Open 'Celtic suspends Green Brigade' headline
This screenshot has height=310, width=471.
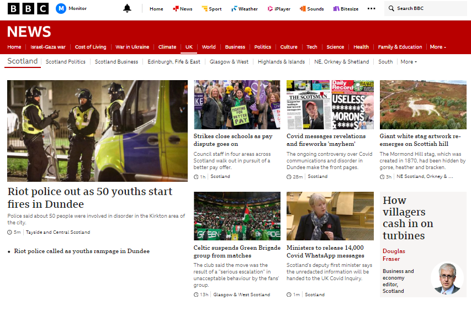coord(237,251)
